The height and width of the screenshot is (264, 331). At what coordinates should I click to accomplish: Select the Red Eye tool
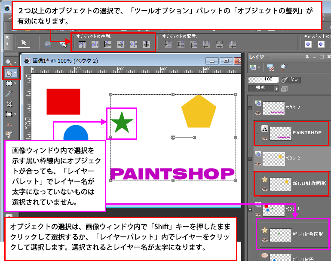[x=9, y=125]
